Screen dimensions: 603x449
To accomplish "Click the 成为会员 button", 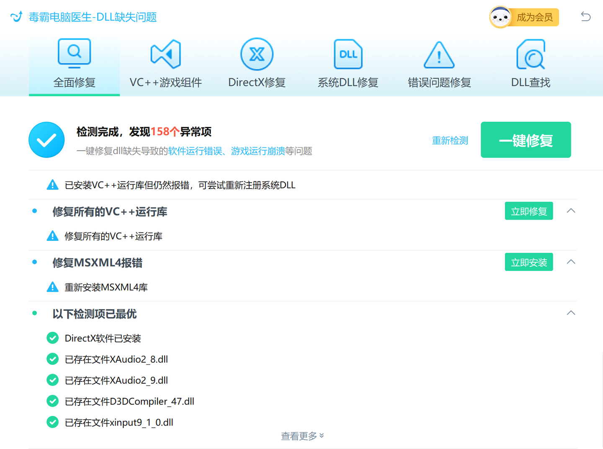I will [x=534, y=17].
